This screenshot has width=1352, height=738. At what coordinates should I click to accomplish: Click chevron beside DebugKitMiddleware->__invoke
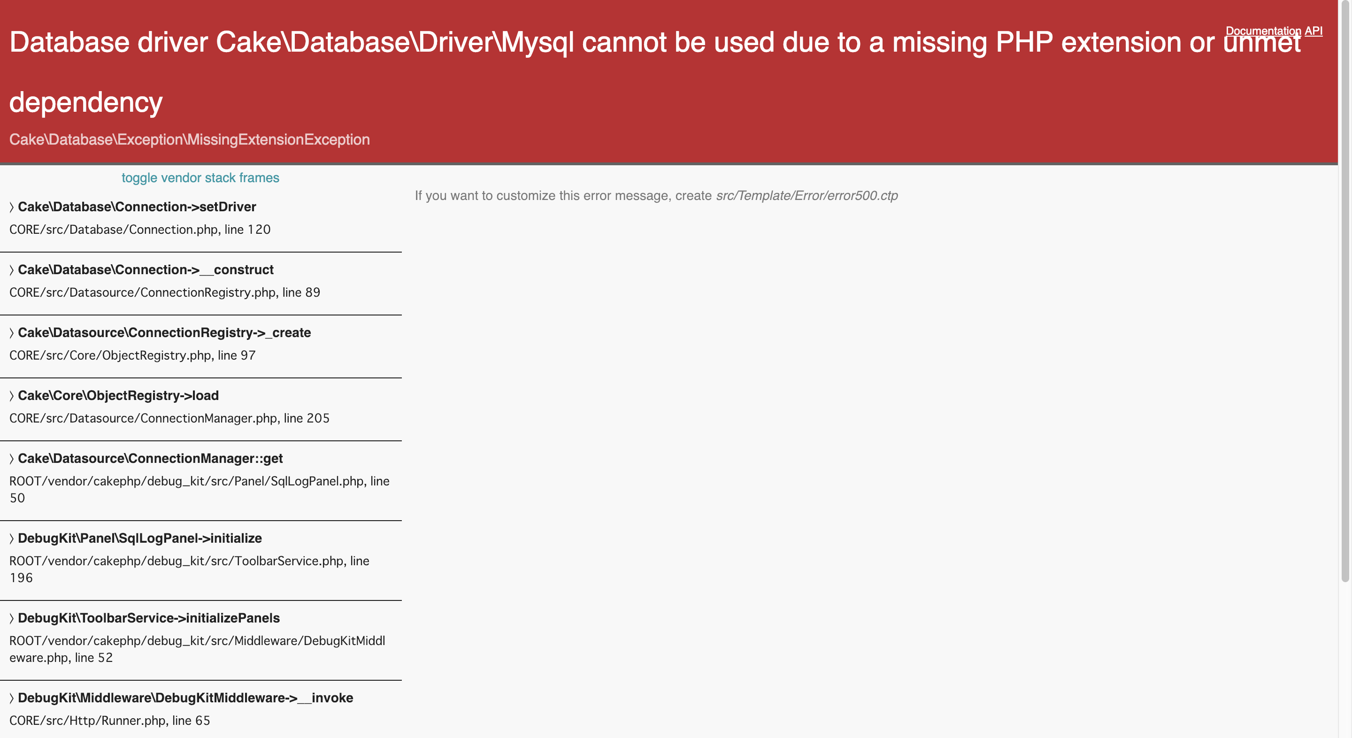(12, 698)
